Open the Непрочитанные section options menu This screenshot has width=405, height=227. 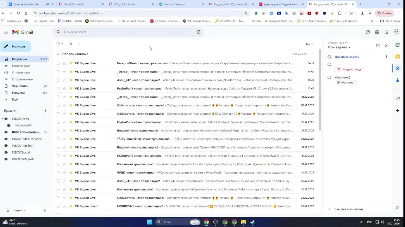point(312,54)
